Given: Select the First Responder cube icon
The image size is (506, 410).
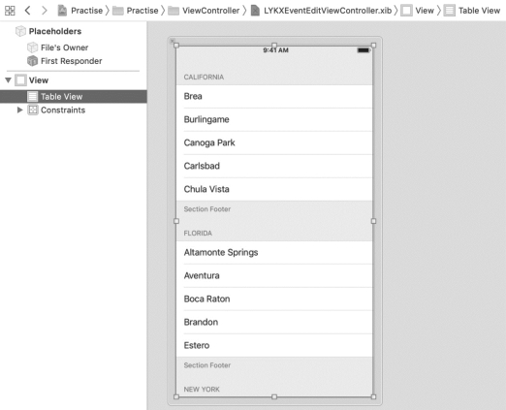Looking at the screenshot, I should [32, 61].
